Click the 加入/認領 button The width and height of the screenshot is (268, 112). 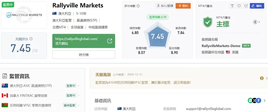165,6
